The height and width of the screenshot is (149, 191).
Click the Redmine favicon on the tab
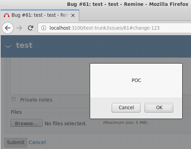click(x=7, y=15)
